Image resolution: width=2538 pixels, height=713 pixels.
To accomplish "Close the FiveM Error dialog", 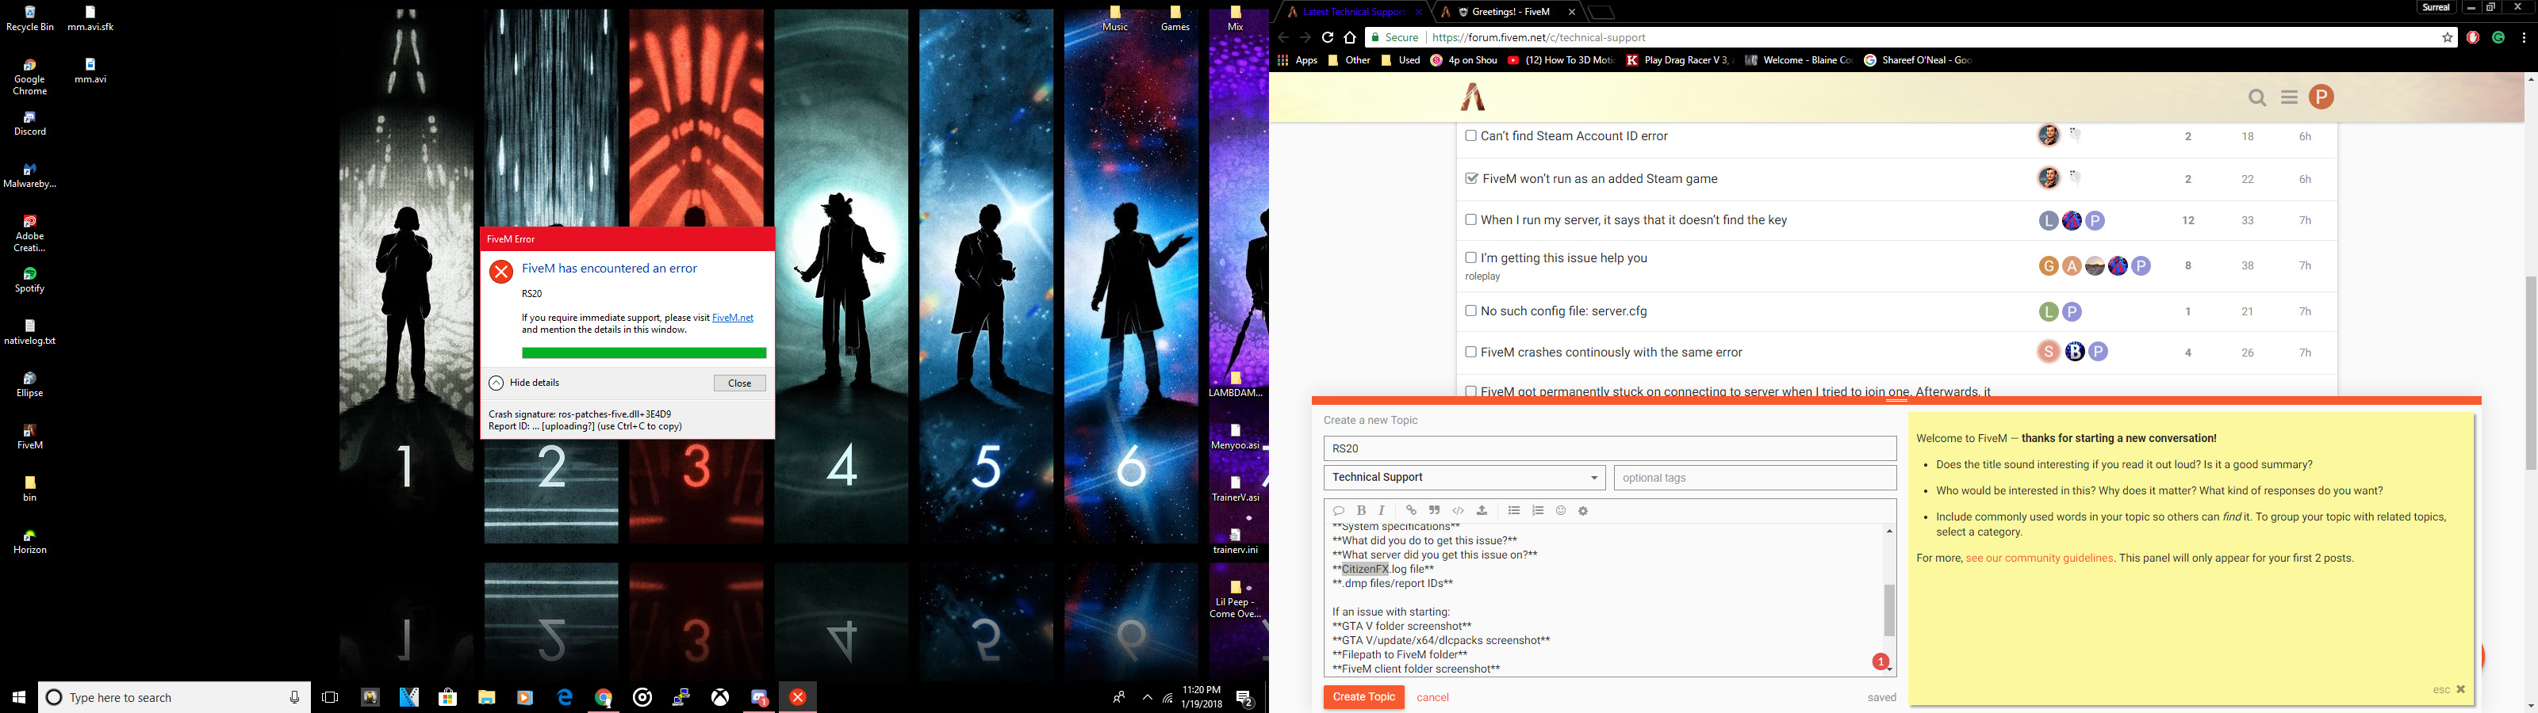I will (739, 383).
